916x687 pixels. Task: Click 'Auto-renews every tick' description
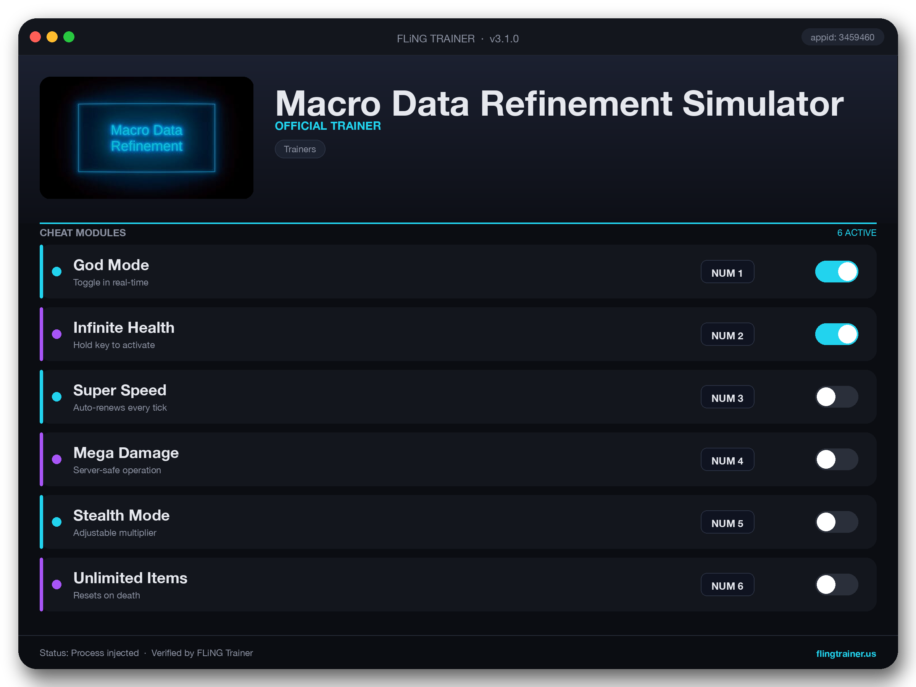[x=120, y=408]
